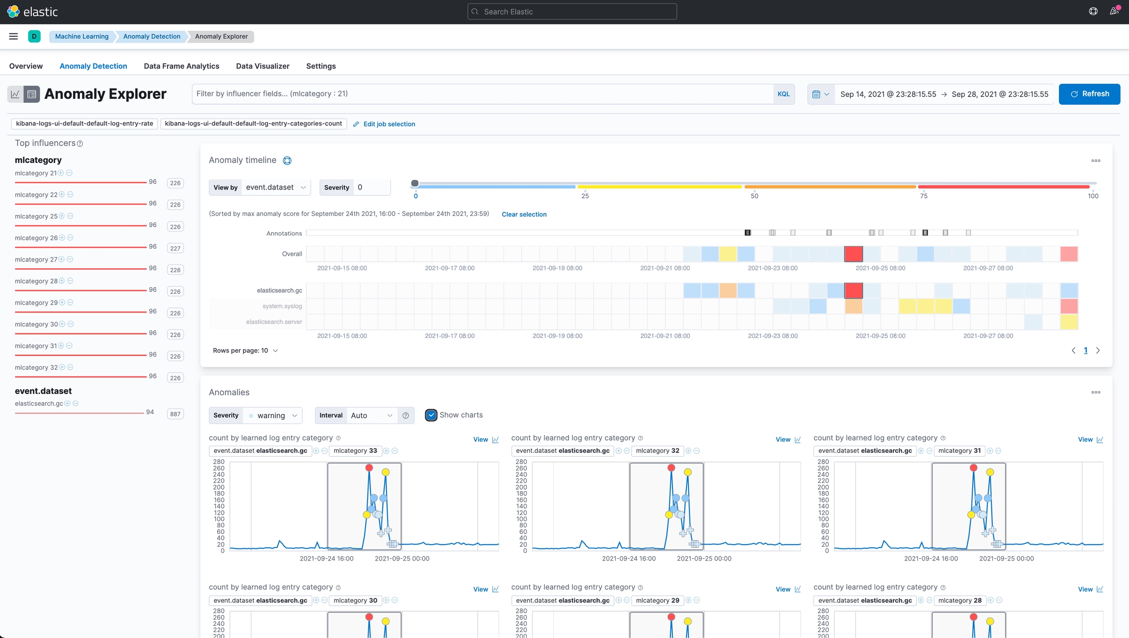Expand the Rows per page selector
1129x638 pixels.
coord(245,351)
